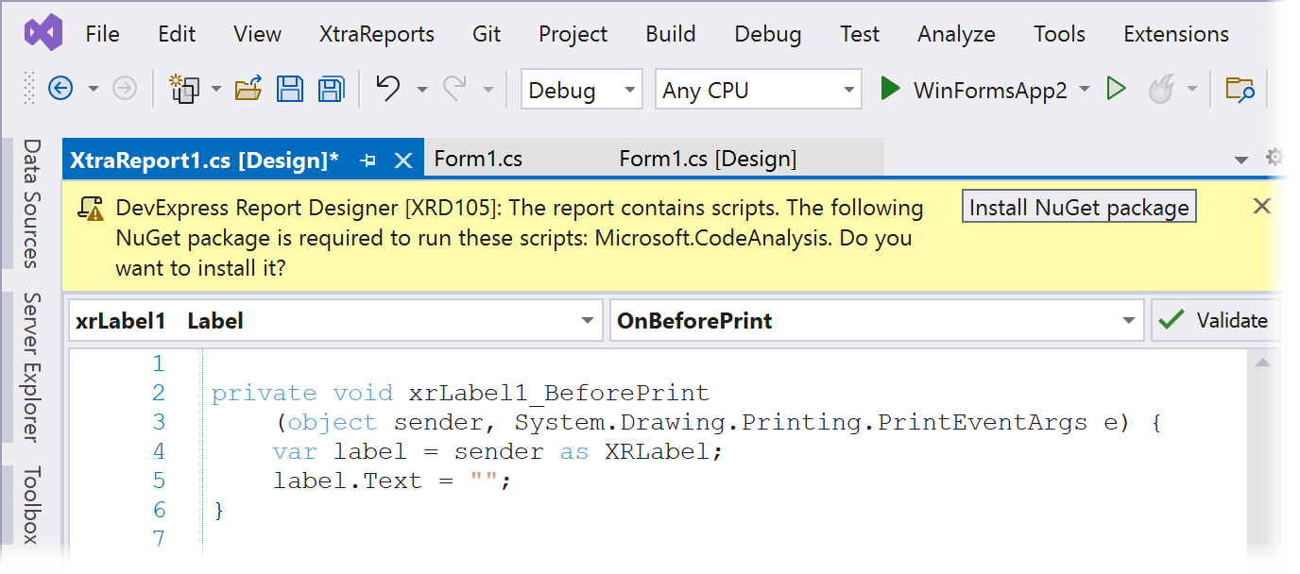Image resolution: width=1300 pixels, height=574 pixels.
Task: Expand the OnBeforePrint event dropdown
Action: pos(877,320)
